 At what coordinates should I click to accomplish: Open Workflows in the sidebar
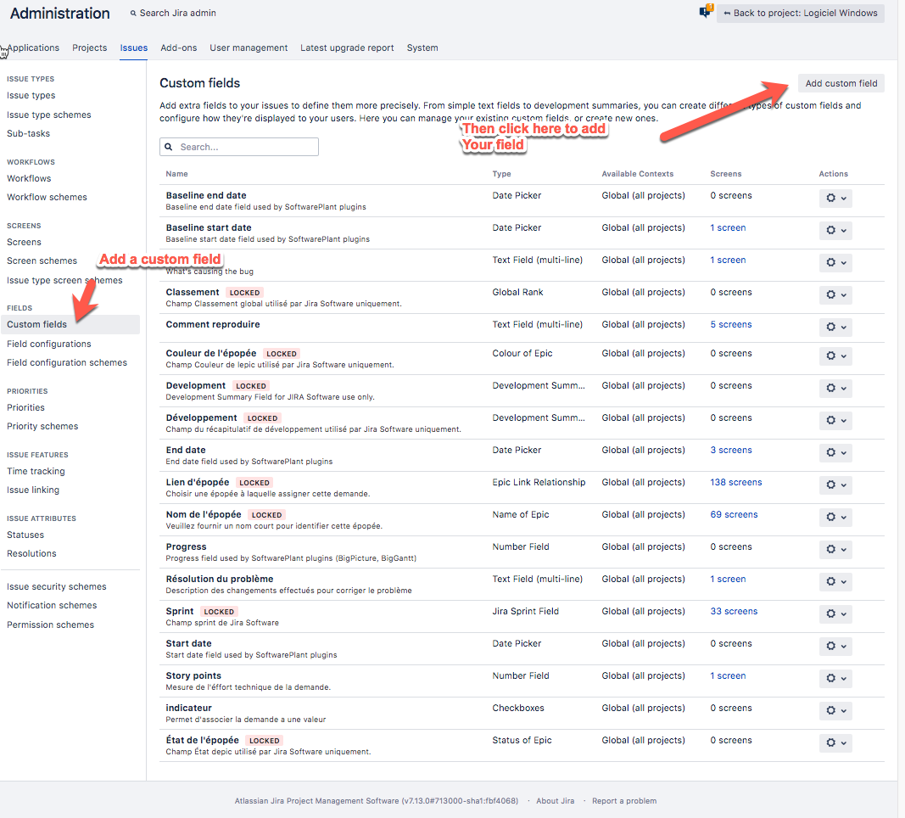click(29, 178)
